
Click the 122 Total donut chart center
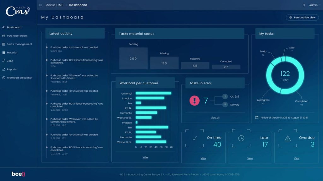point(285,75)
